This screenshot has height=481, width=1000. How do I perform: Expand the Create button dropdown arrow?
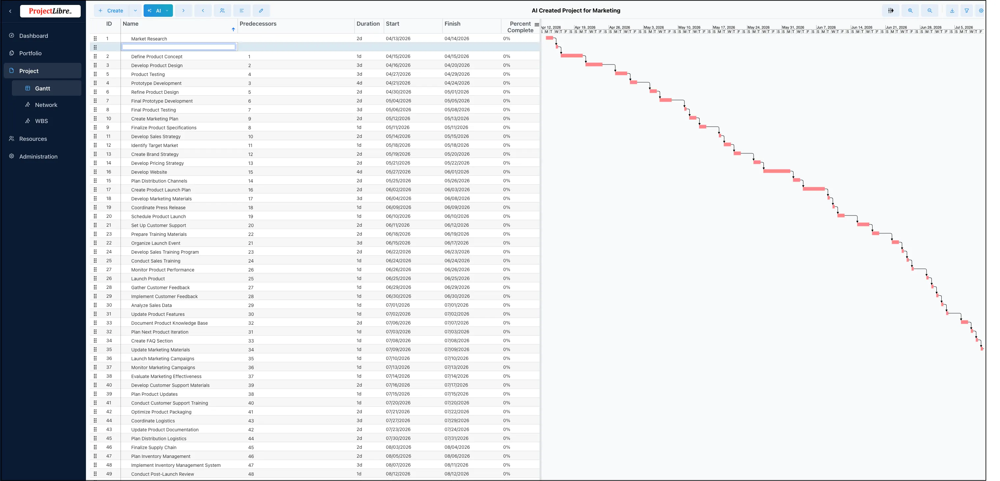[135, 11]
